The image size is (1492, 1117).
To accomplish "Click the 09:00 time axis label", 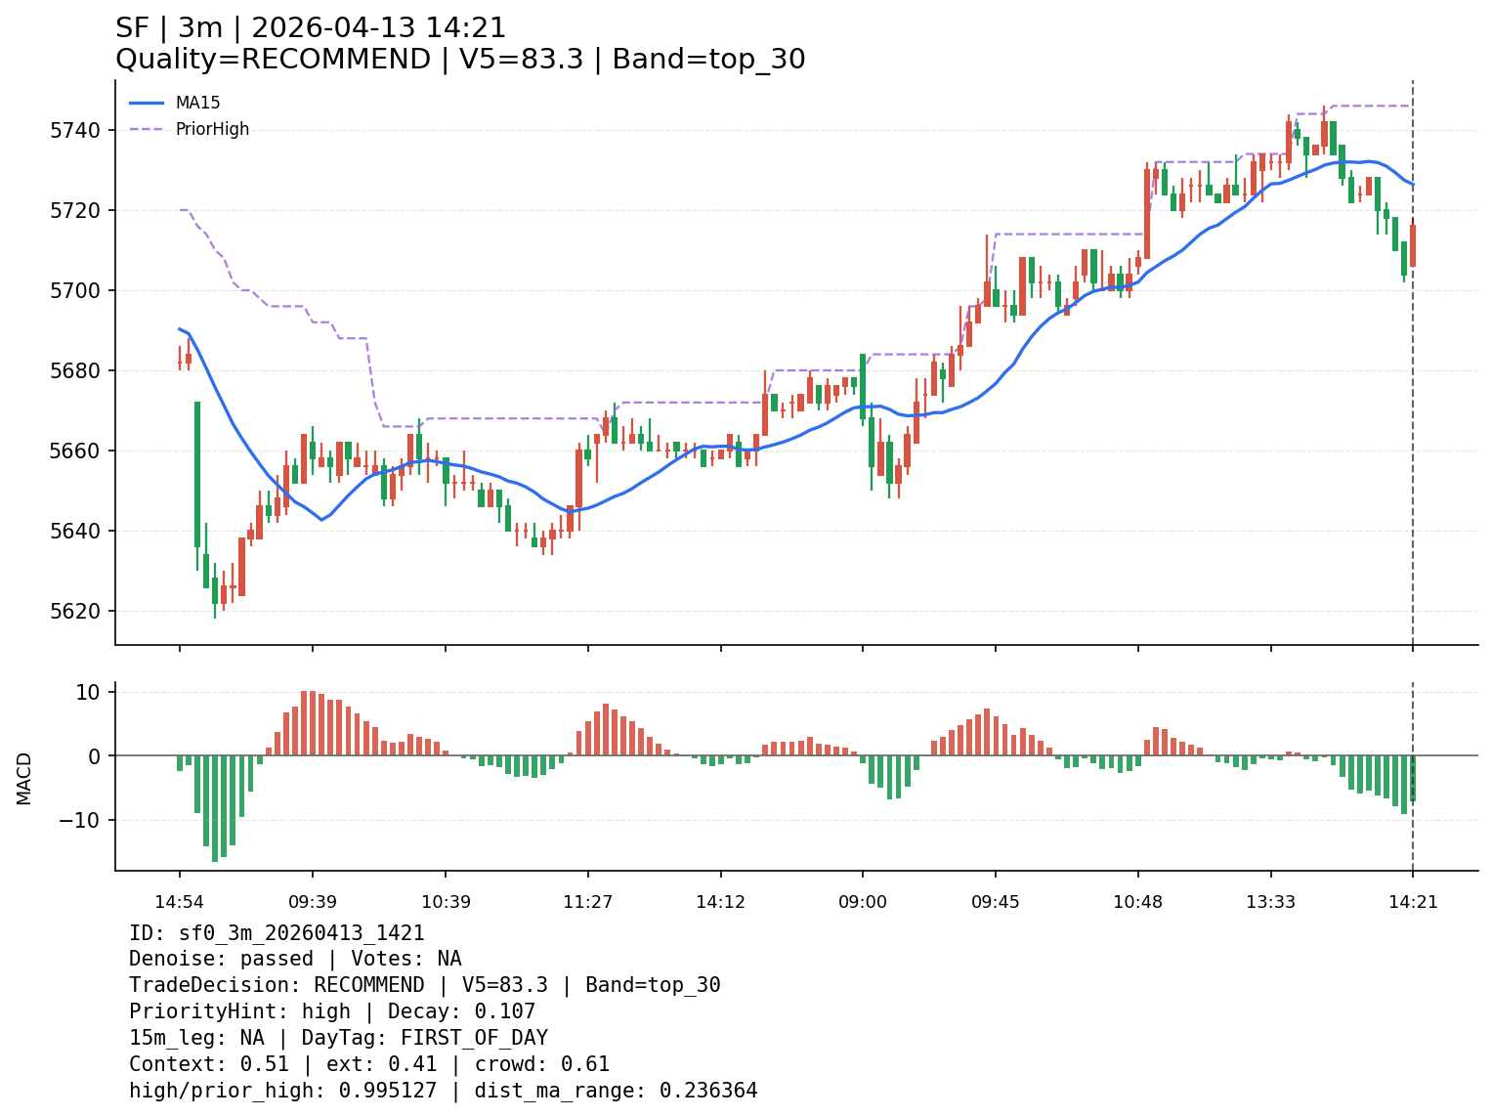I will [x=863, y=901].
